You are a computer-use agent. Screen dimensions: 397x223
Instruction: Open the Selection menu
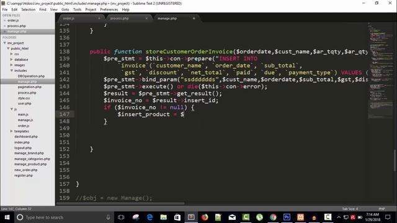coord(29,9)
